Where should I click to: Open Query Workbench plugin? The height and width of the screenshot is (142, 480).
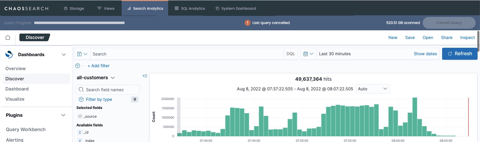(26, 129)
